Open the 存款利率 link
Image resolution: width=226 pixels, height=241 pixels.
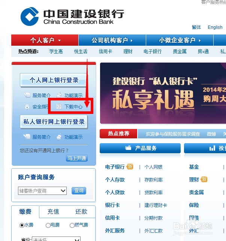(x=153, y=180)
